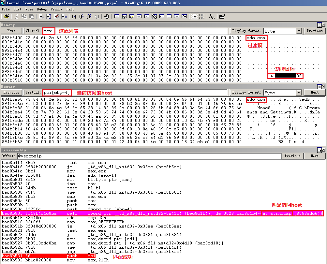The height and width of the screenshot is (264, 327).
Task: Toggle Source mode off with the 101 icon
Action: tap(202, 16)
